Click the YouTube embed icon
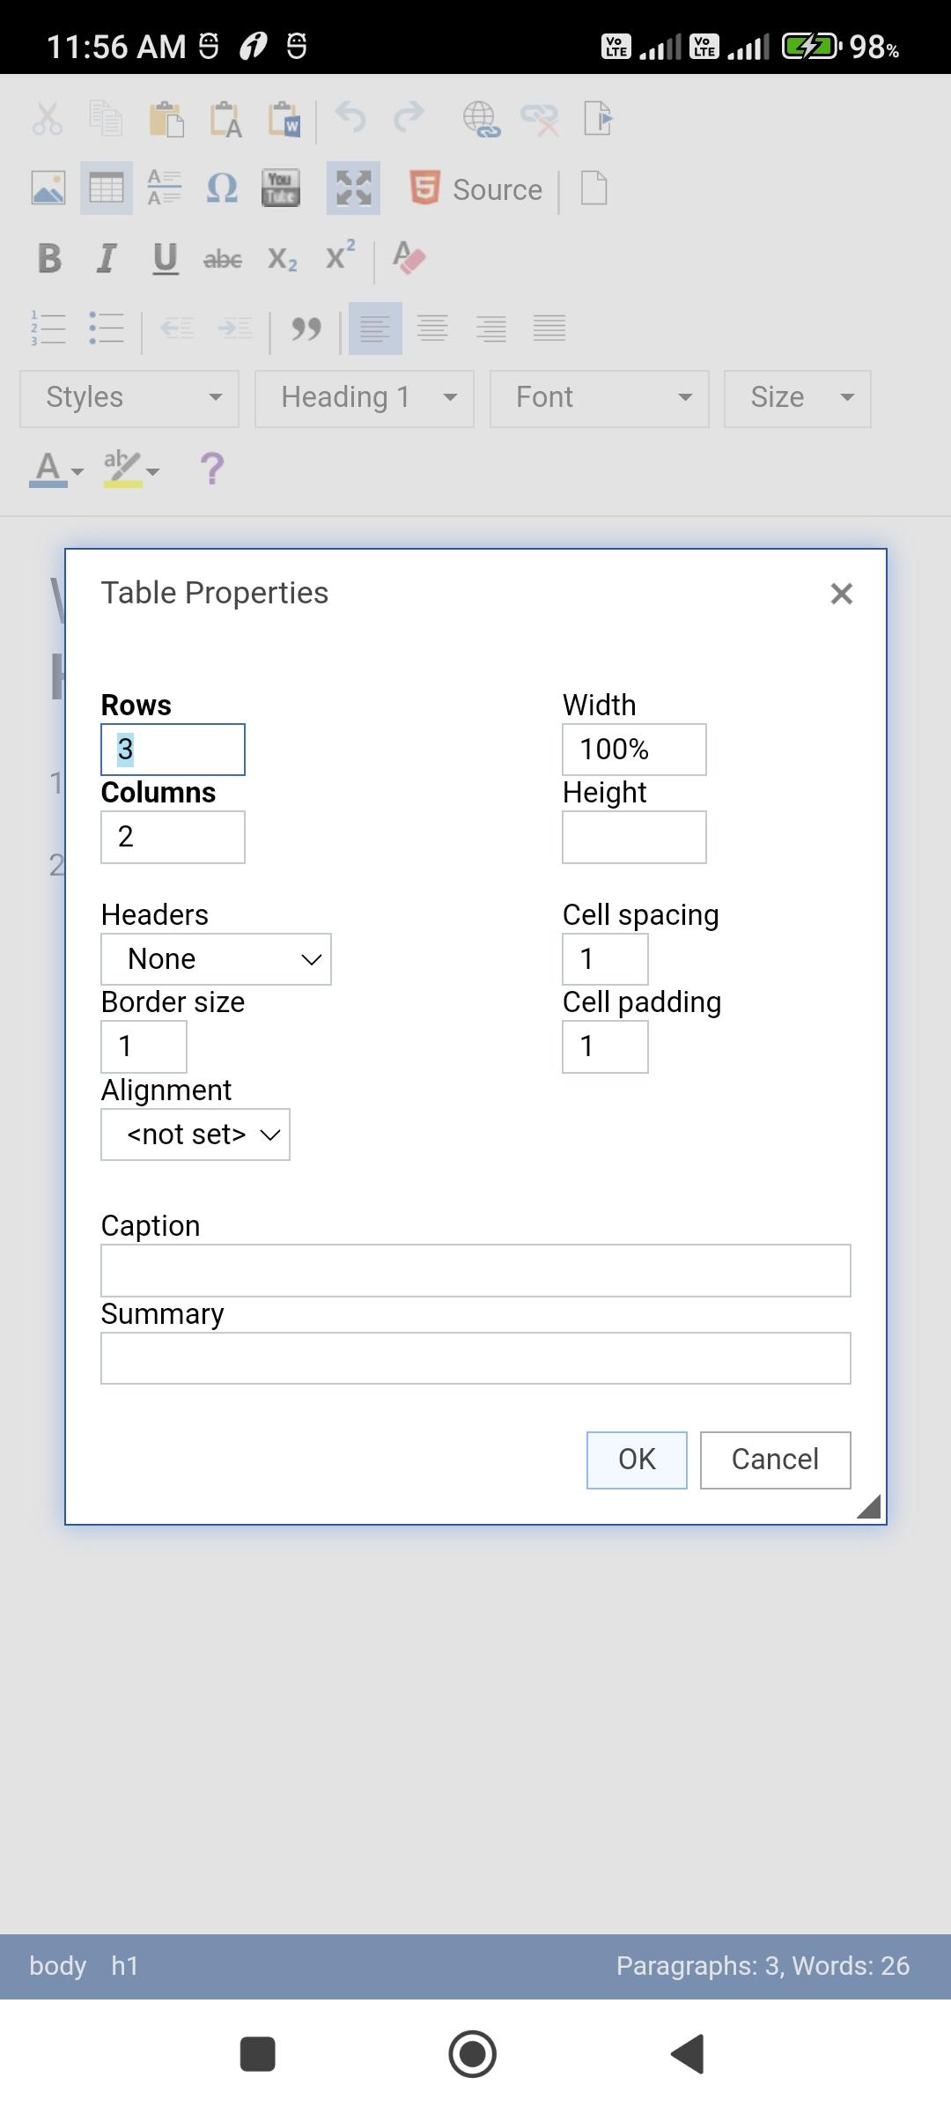951x2114 pixels. tap(281, 188)
